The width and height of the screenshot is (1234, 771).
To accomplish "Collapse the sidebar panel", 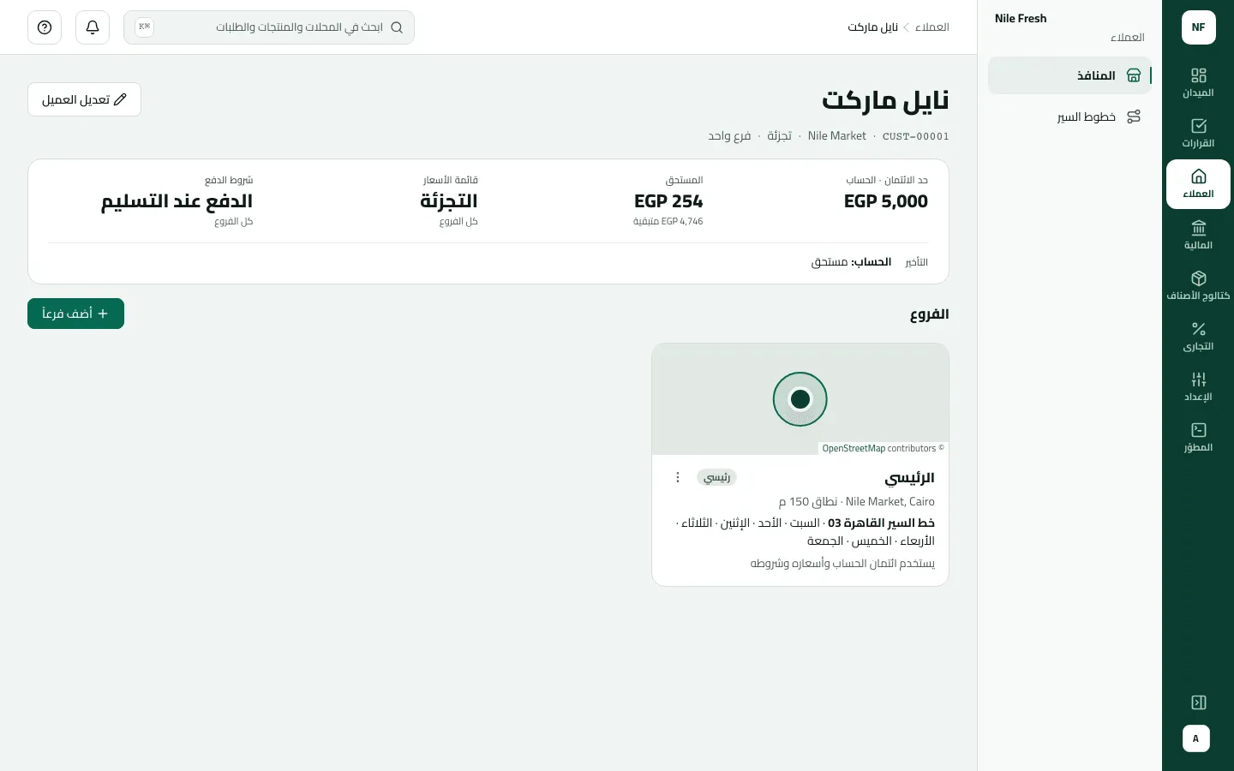I will [x=1198, y=702].
